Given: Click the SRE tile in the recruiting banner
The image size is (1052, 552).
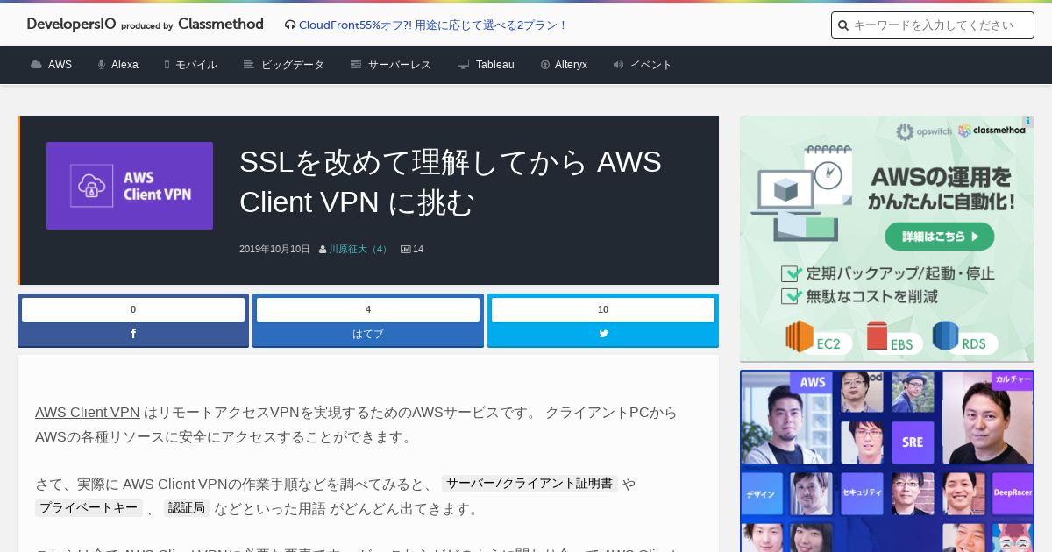Looking at the screenshot, I should click(x=913, y=442).
